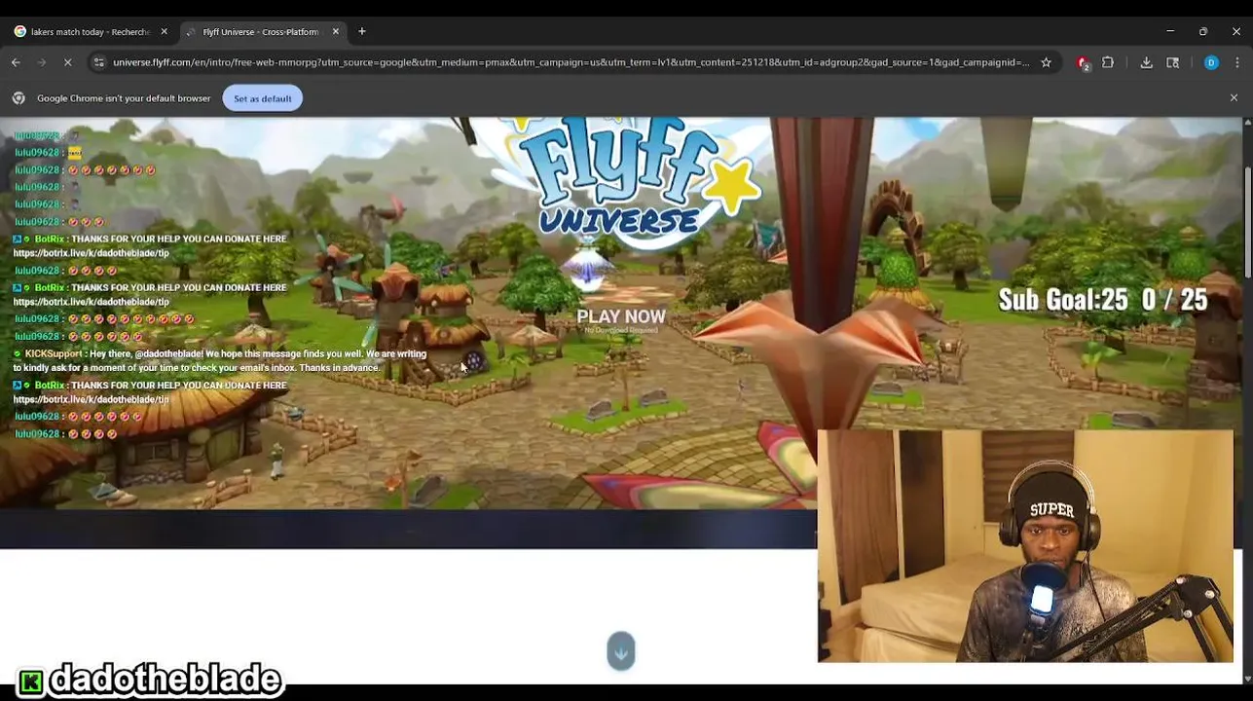Open the side panel icon
Screen dimensions: 1253x701
[x=1172, y=62]
